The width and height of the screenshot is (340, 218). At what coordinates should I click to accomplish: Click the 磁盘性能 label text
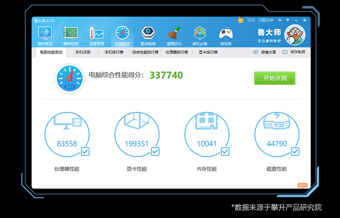277,169
